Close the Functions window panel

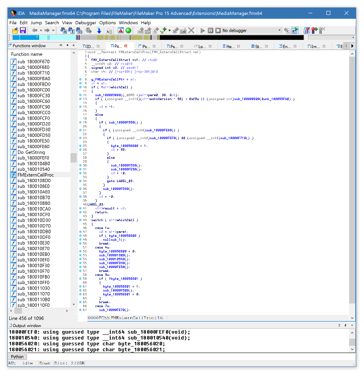74,45
